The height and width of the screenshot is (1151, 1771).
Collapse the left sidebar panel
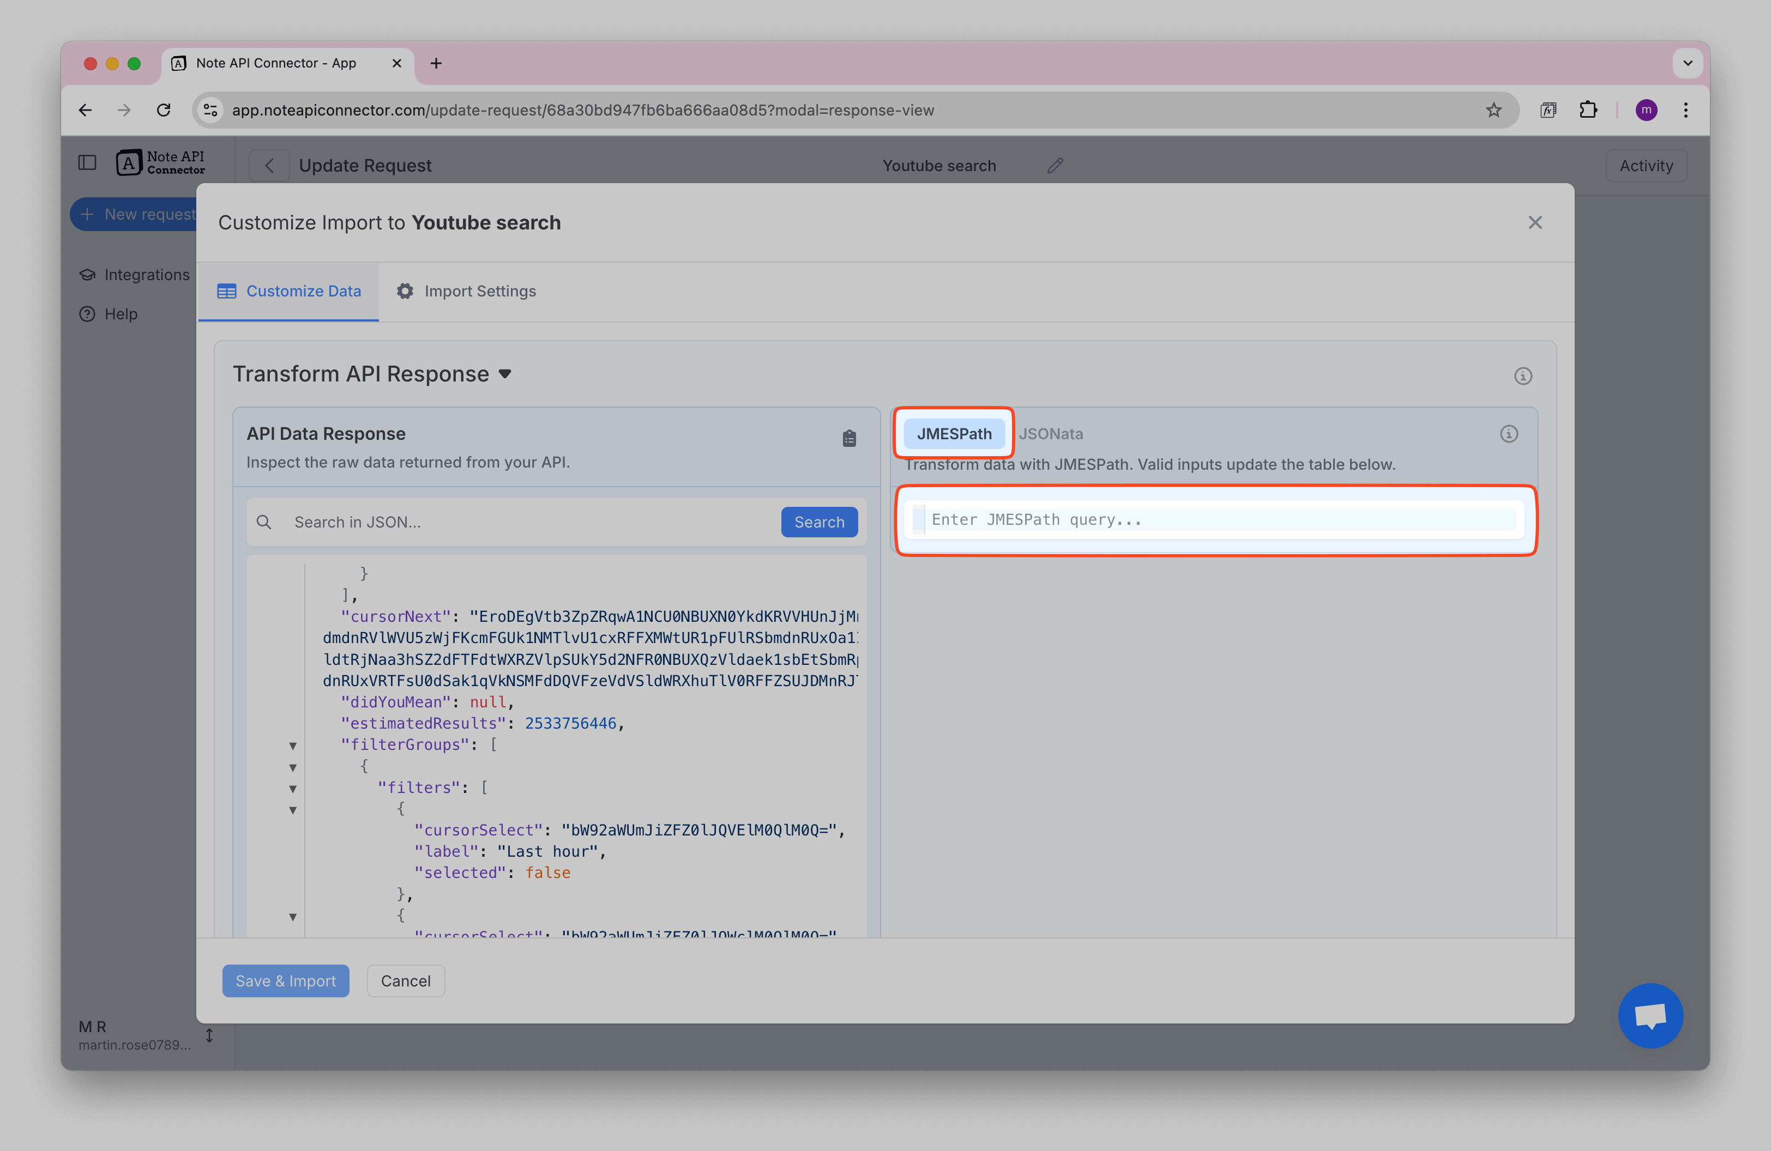point(87,162)
